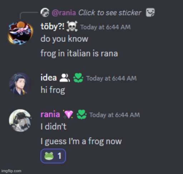The height and width of the screenshot is (174, 183).
Task: Click the 'I guess I'm a frog now' message
Action: click(x=81, y=141)
